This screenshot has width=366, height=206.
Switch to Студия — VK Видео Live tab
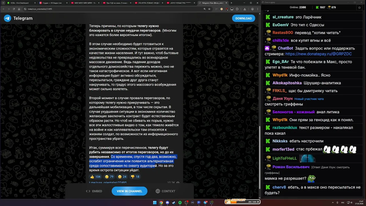pos(53,3)
